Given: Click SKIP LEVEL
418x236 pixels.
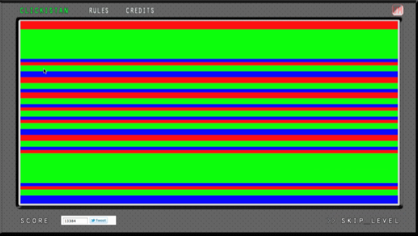Looking at the screenshot, I should pyautogui.click(x=363, y=221).
